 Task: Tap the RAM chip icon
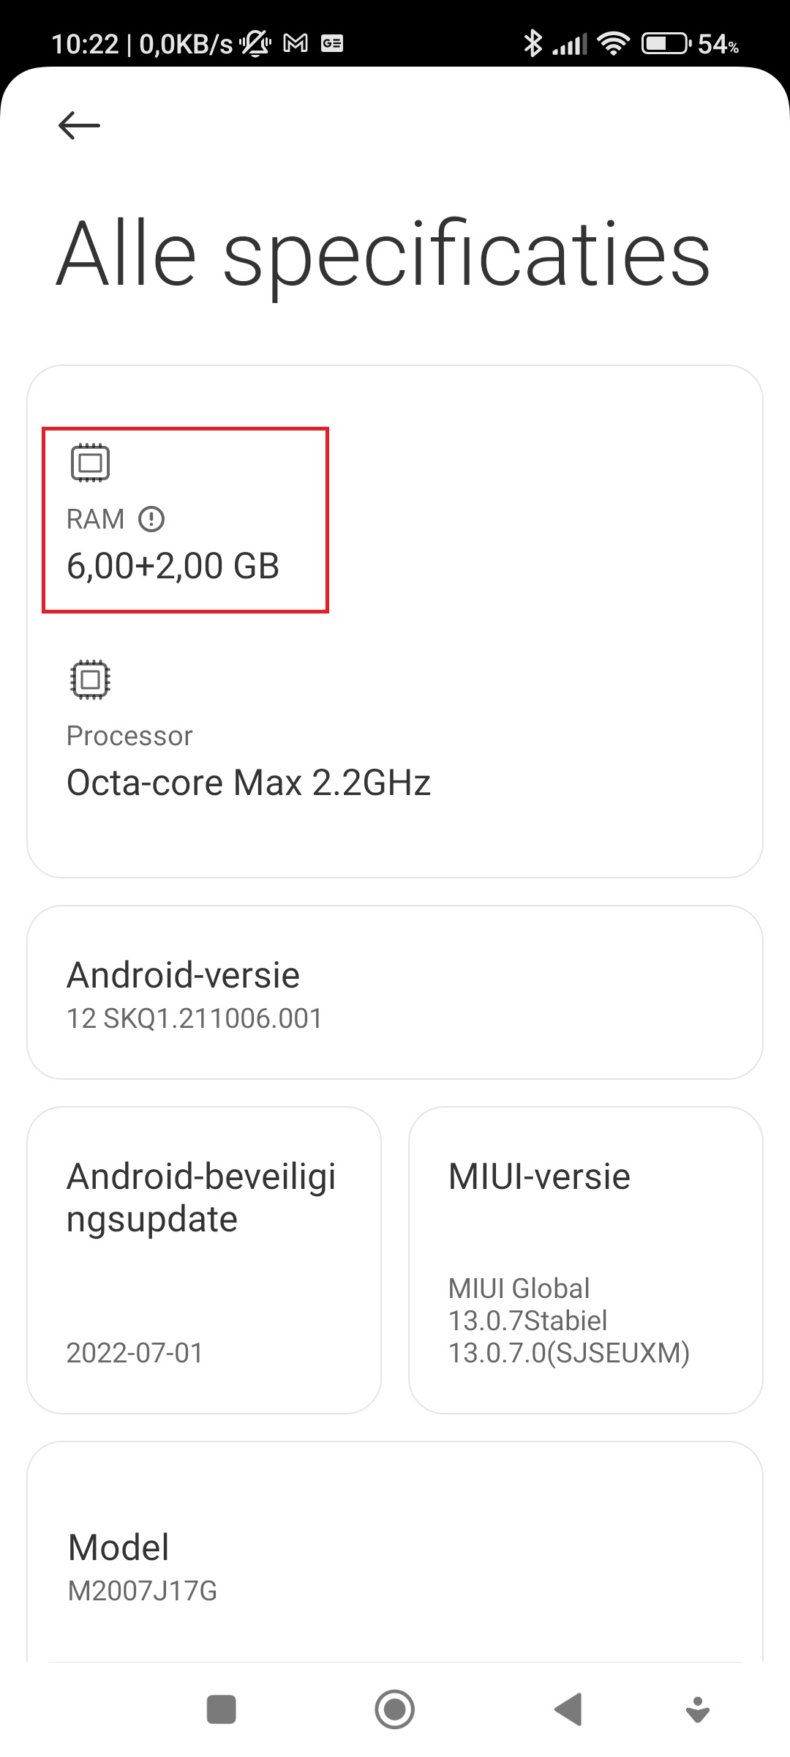click(x=90, y=463)
